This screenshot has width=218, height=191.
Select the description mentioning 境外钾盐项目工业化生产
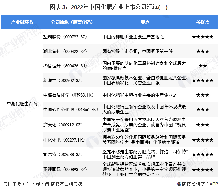tap(144, 170)
